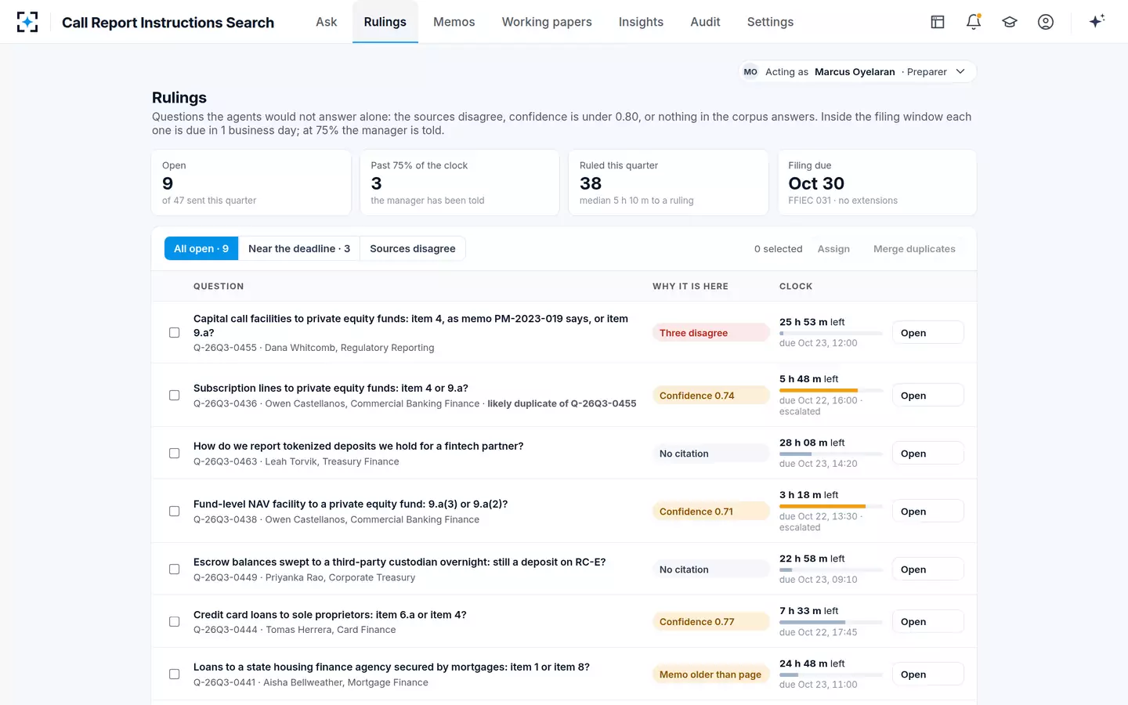Check the Credit card loans checkbox
1128x705 pixels.
(175, 622)
